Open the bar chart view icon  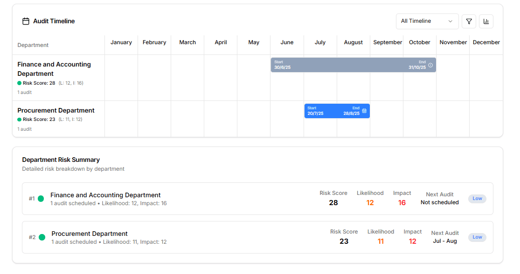click(486, 21)
